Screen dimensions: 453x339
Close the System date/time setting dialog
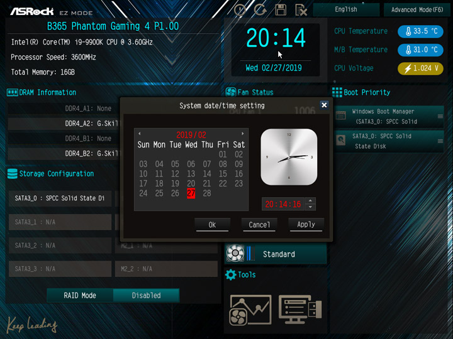pos(324,105)
